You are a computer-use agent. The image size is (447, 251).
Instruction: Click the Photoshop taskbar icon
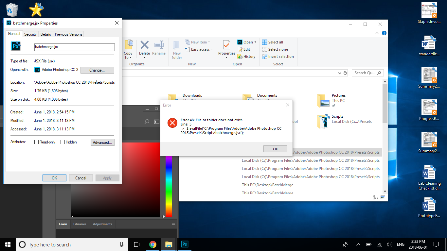click(x=185, y=244)
